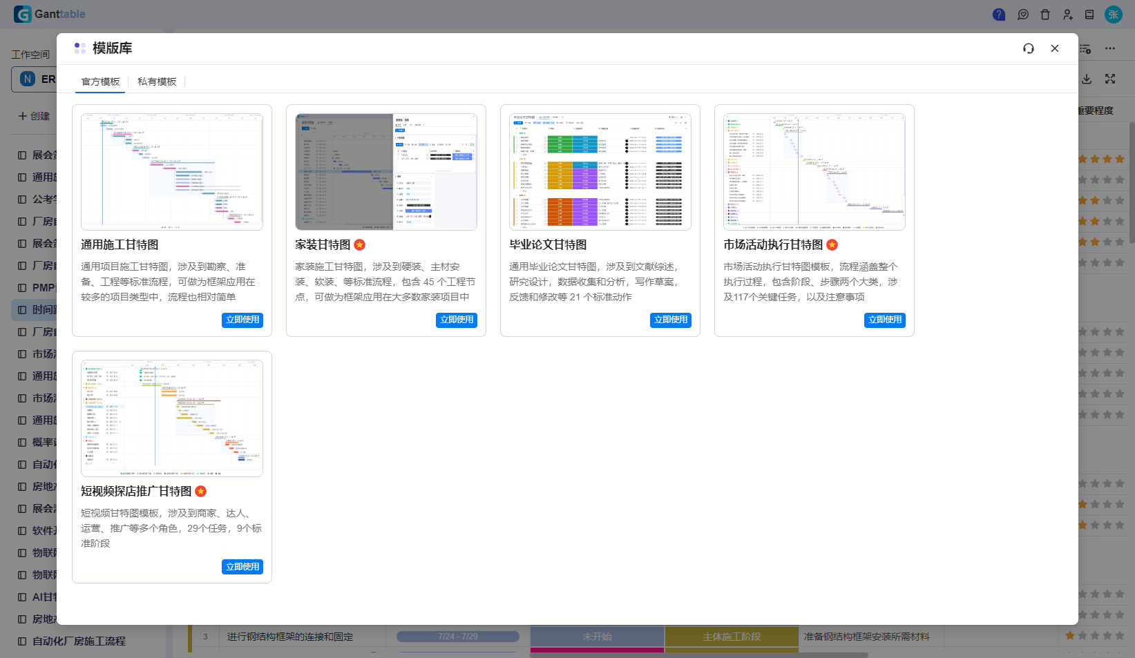Click the 家装甘特图 card title
The height and width of the screenshot is (658, 1135).
pos(323,244)
